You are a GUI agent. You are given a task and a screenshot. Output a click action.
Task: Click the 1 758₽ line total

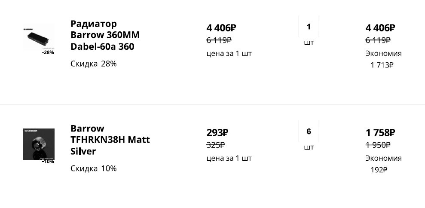tap(380, 133)
